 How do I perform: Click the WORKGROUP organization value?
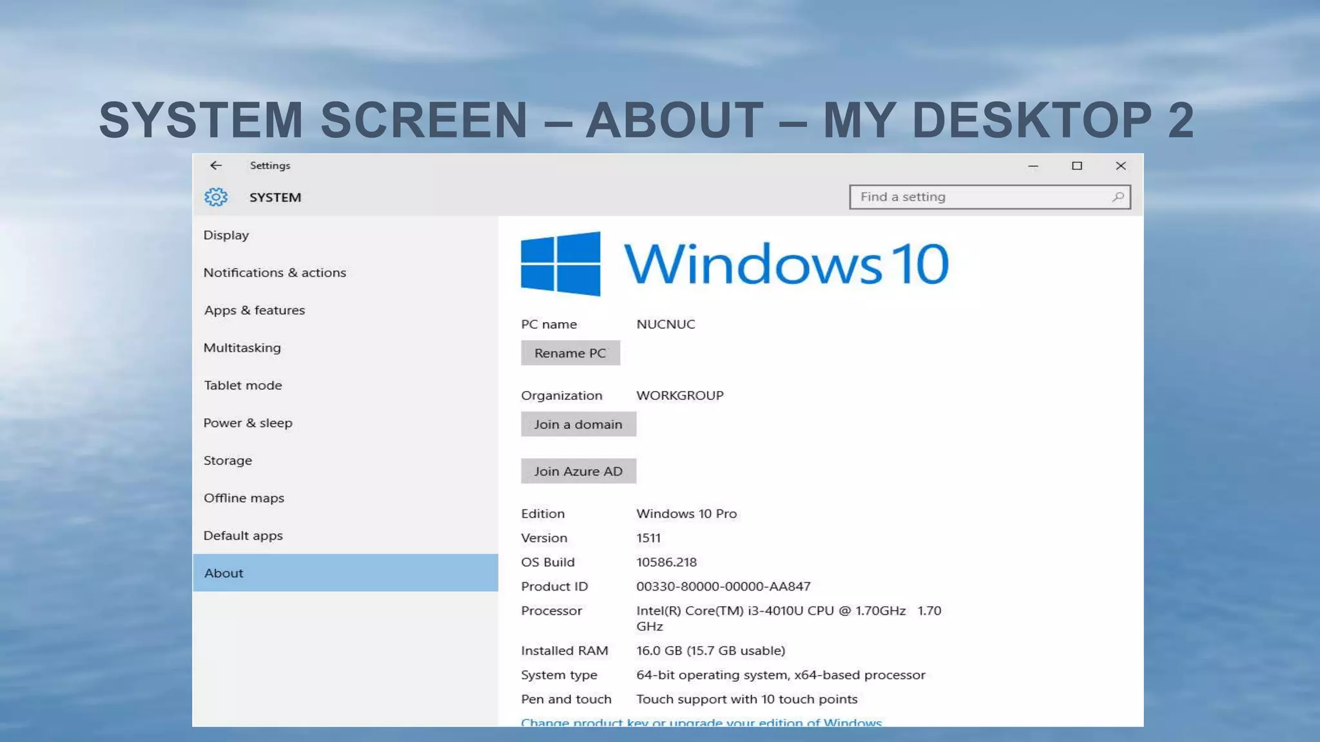pyautogui.click(x=680, y=395)
